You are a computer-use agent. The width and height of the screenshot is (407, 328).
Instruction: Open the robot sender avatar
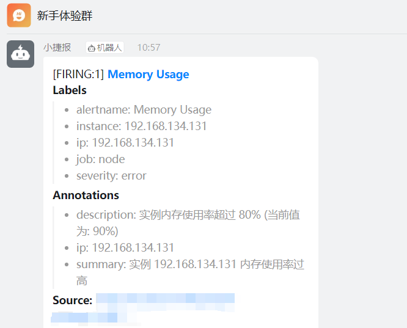tap(21, 54)
